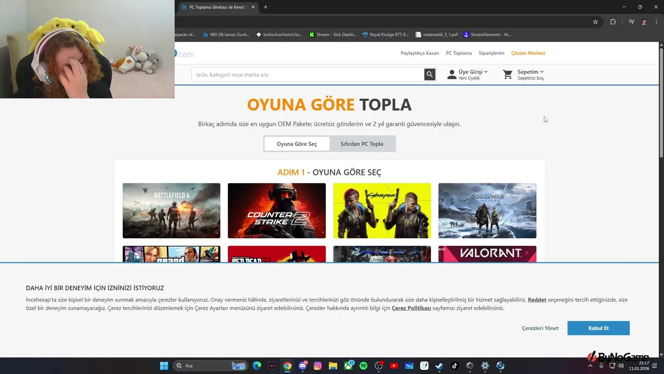
Task: Open Google Chrome taskbar icon
Action: pyautogui.click(x=287, y=366)
